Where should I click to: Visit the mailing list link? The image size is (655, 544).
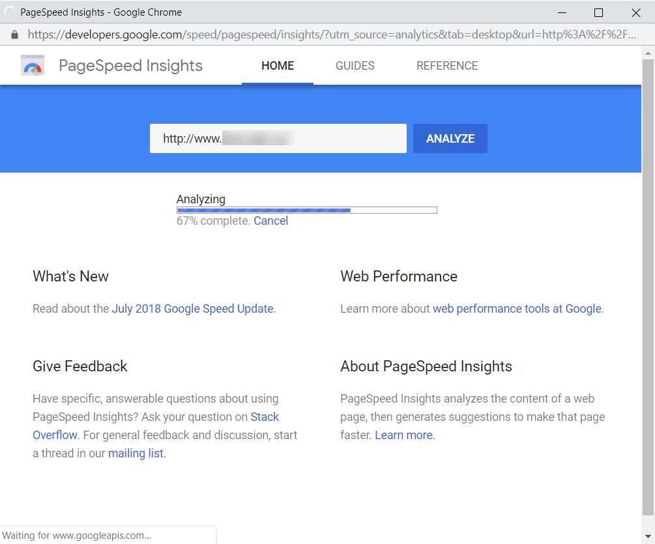(136, 453)
